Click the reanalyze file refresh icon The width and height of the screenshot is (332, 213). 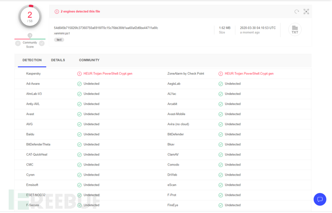pyautogui.click(x=297, y=12)
